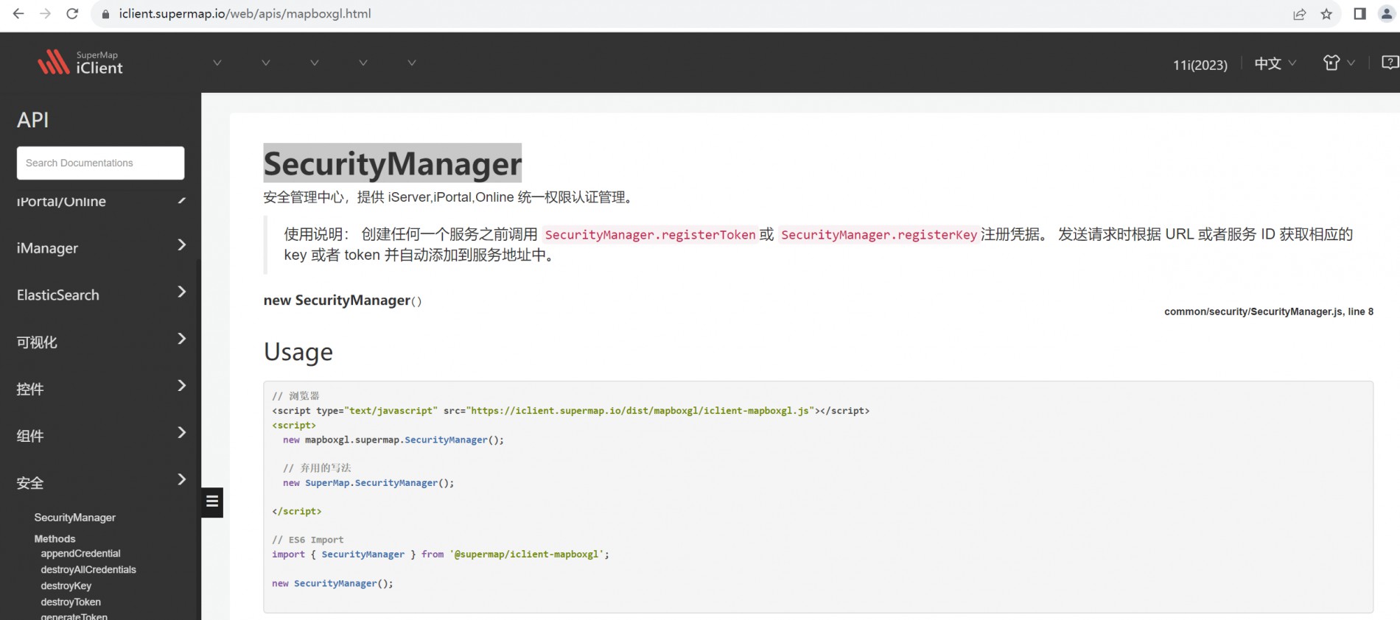The width and height of the screenshot is (1400, 620).
Task: Toggle the sidebar with the hamburger button
Action: (212, 502)
